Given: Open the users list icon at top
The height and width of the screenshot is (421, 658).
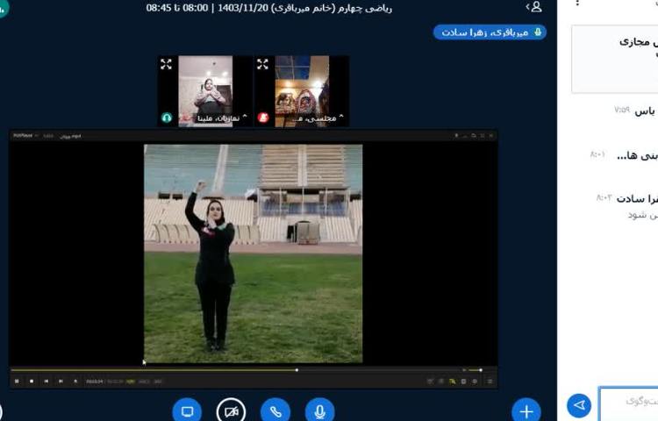Looking at the screenshot, I should click(534, 7).
